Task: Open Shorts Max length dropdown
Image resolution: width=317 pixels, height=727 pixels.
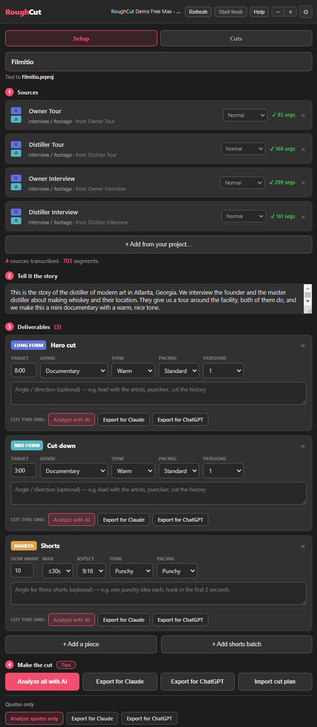Action: [x=58, y=571]
